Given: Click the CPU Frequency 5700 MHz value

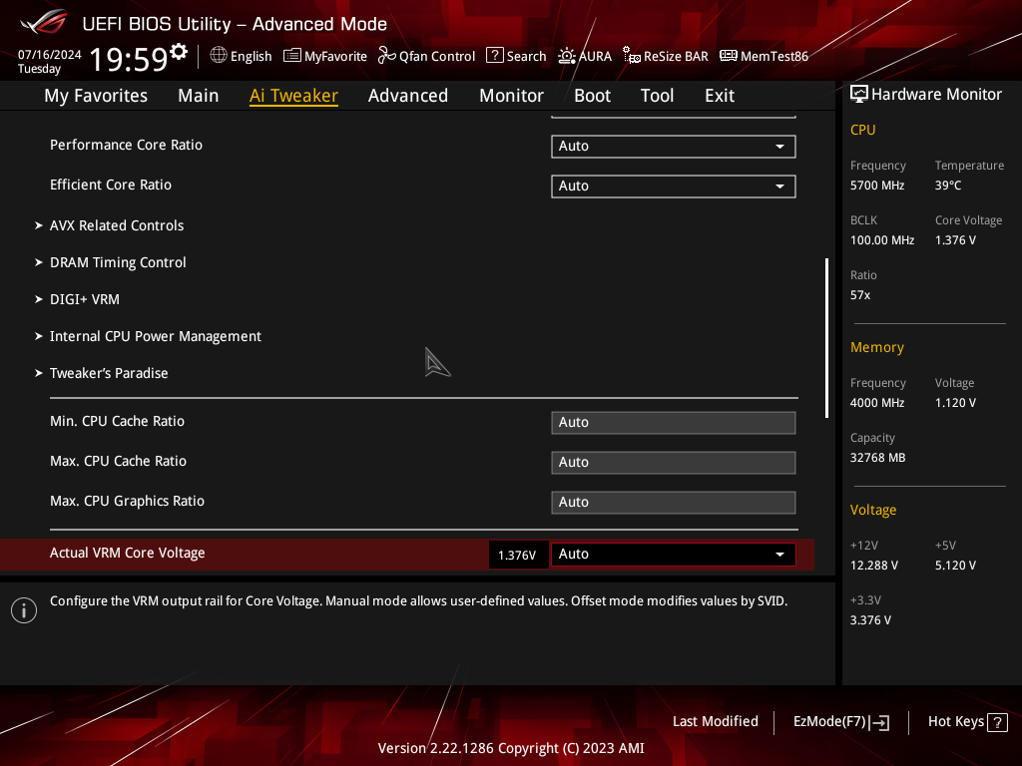Looking at the screenshot, I should point(877,186).
